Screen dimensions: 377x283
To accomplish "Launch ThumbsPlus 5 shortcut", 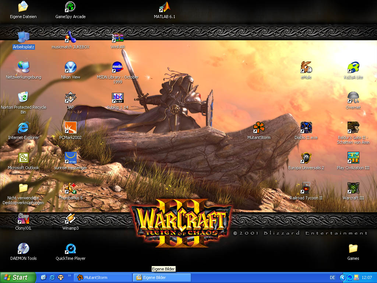I will click(70, 188).
